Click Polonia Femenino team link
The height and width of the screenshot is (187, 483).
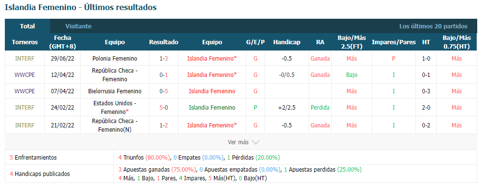click(x=115, y=58)
